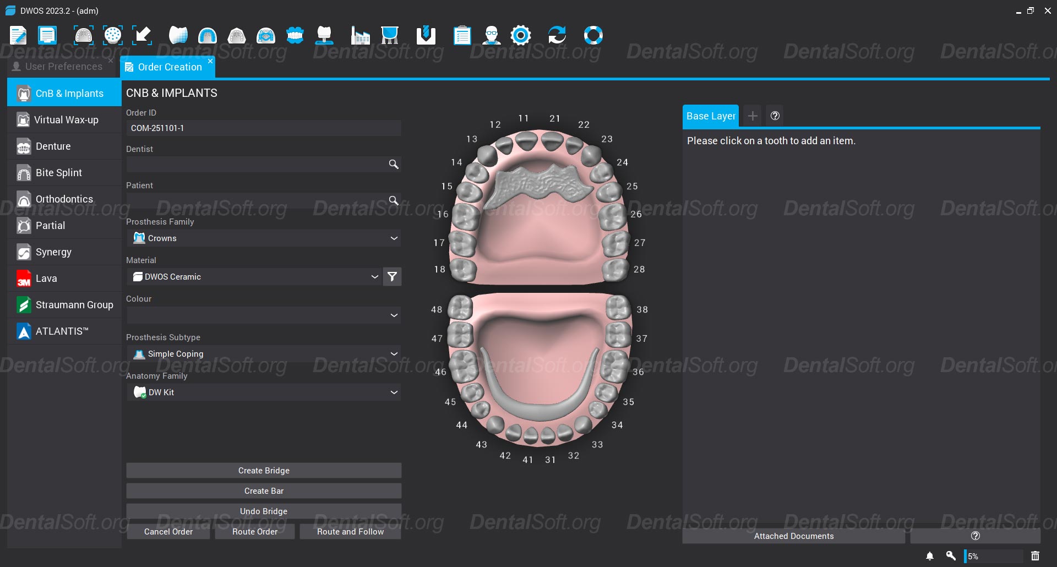Open the help lifesaver icon in toolbar
The width and height of the screenshot is (1057, 567).
pyautogui.click(x=593, y=35)
